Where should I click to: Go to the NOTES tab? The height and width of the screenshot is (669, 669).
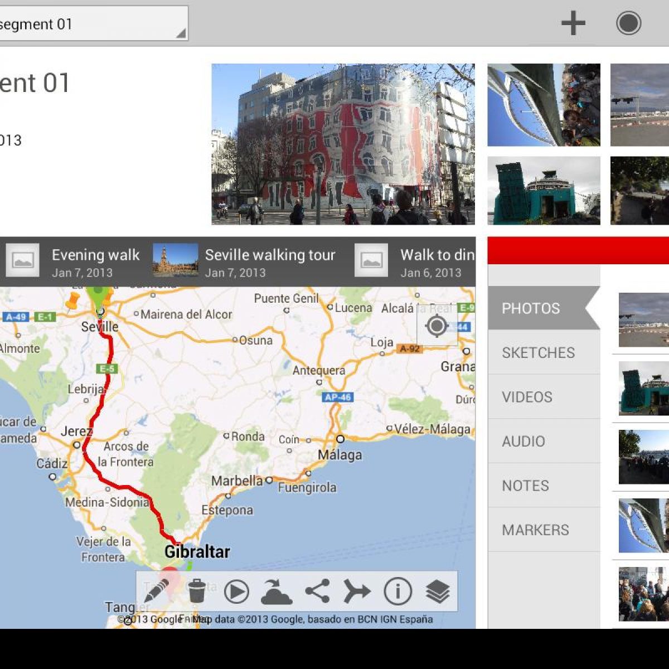tap(525, 486)
